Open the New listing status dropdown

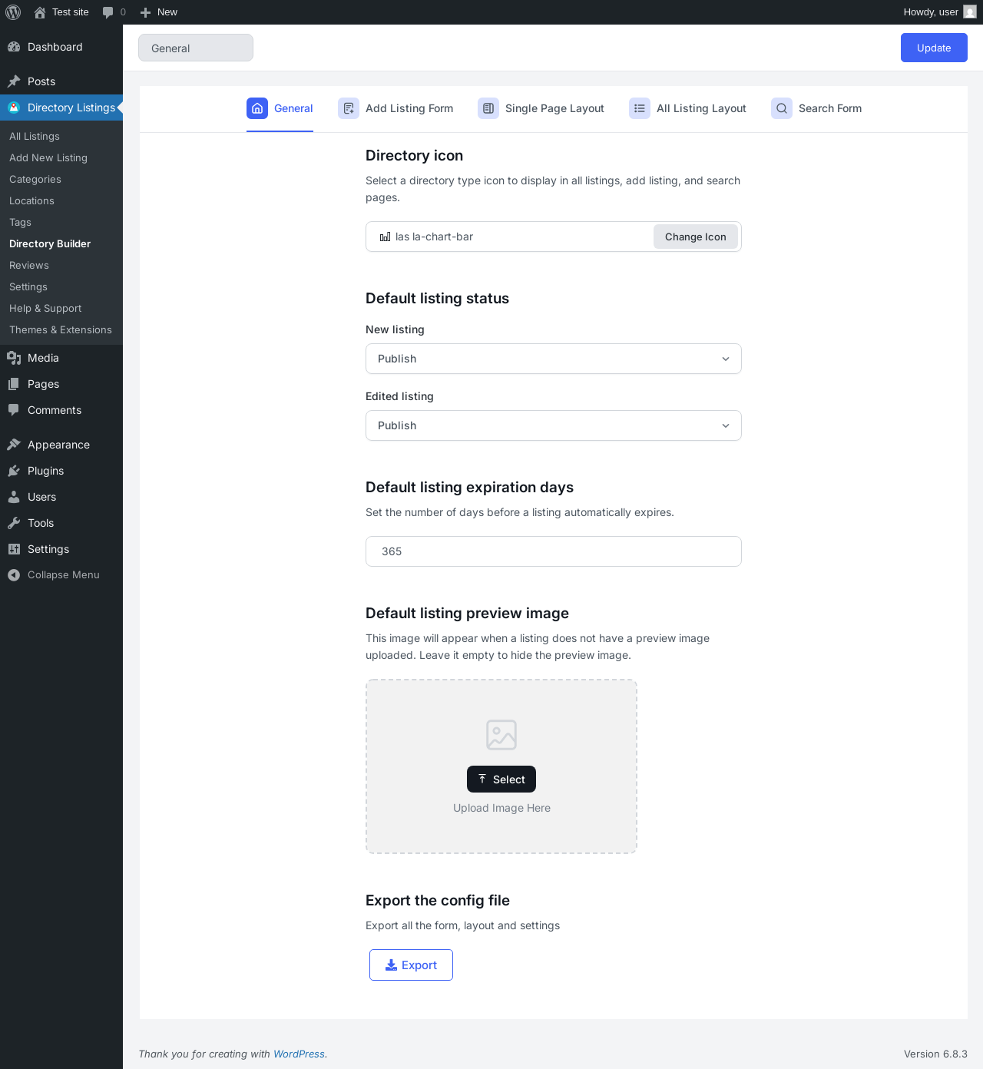(554, 359)
